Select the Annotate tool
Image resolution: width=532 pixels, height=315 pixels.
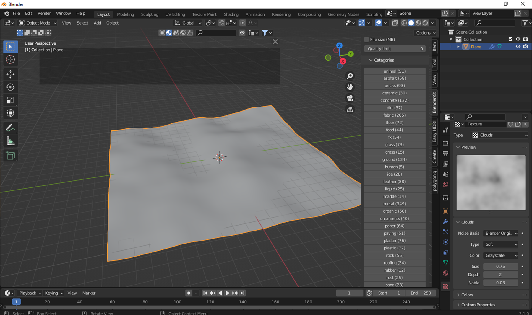[x=10, y=128]
